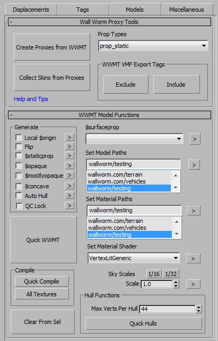Click the Clear From Sel button

pos(42,322)
